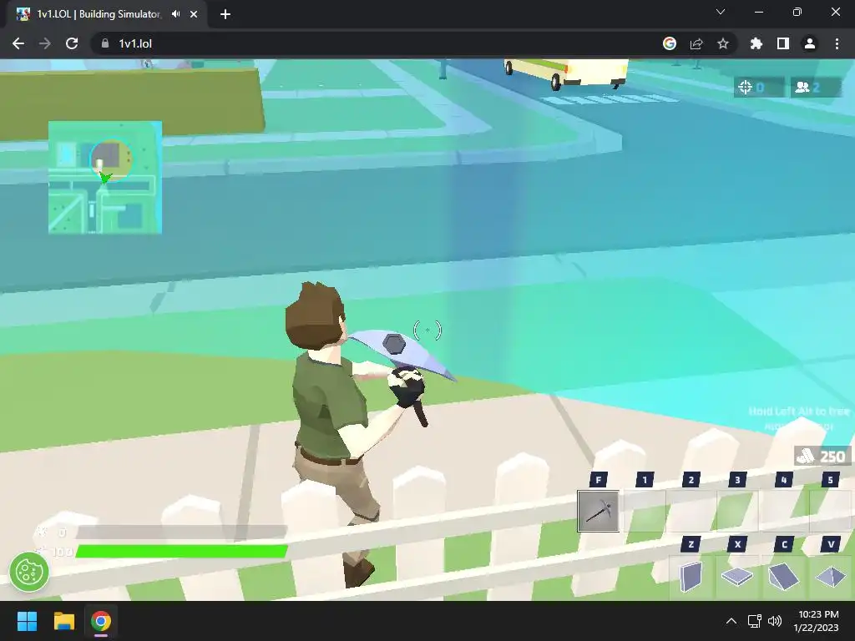
Task: Select empty weapon slot 1
Action: coord(645,511)
